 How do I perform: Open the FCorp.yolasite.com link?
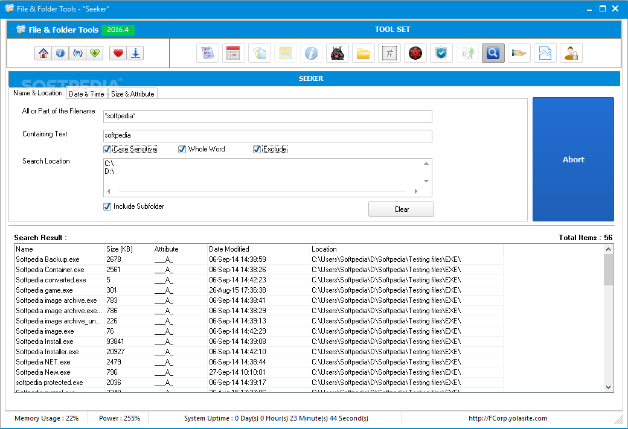pos(507,418)
